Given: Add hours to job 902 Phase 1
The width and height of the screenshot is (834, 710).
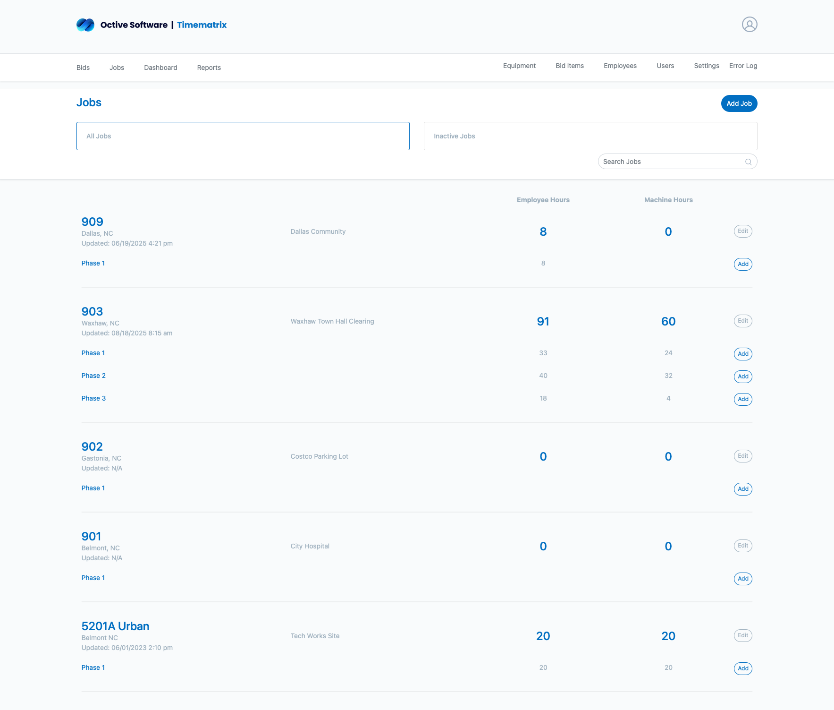Looking at the screenshot, I should tap(742, 489).
